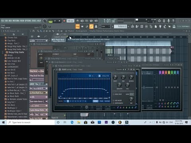Enable the ADD MODE option in EQUO

tap(117, 100)
